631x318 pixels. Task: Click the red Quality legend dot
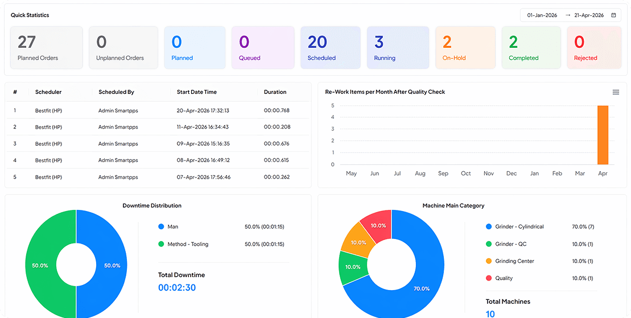[x=489, y=278]
